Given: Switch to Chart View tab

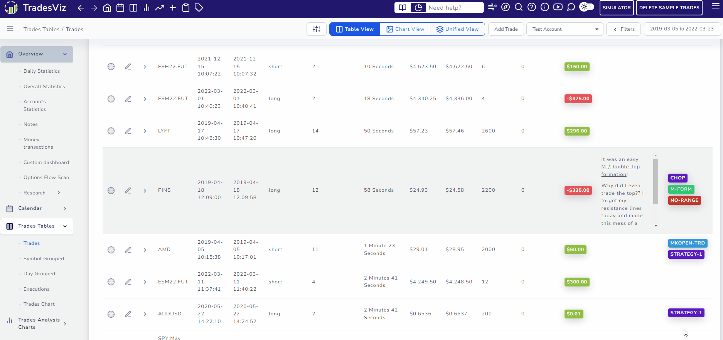Looking at the screenshot, I should (405, 29).
